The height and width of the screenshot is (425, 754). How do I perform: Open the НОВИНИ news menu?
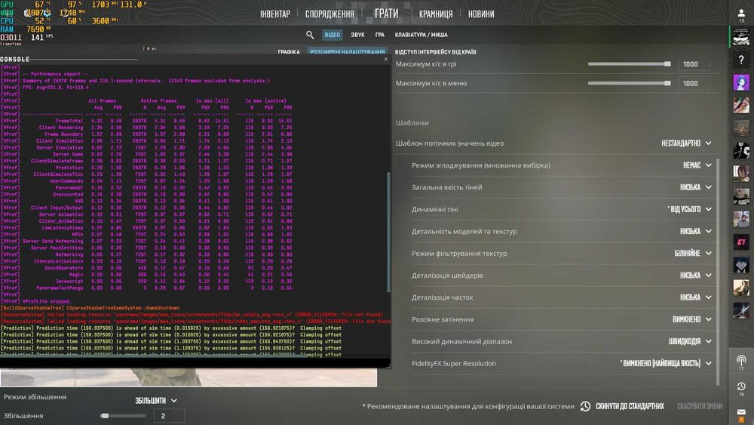point(481,14)
